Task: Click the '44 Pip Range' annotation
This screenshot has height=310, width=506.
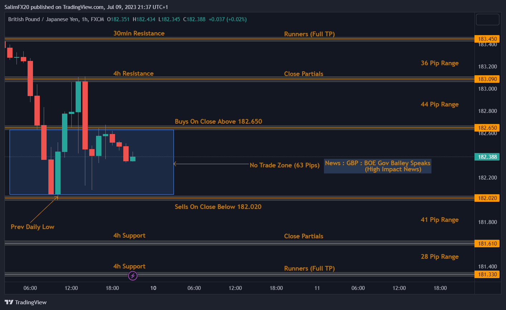Action: [439, 104]
